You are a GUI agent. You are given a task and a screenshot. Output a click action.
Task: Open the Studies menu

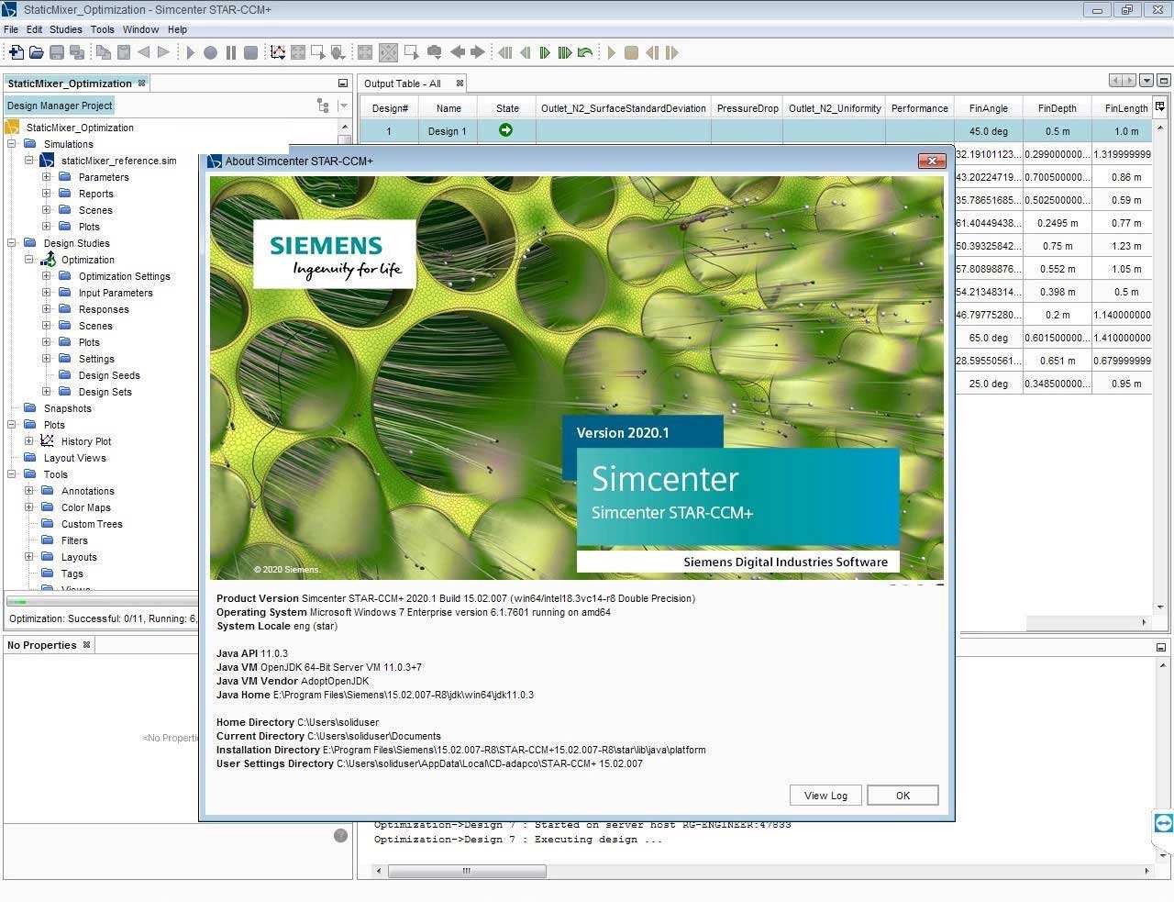65,29
